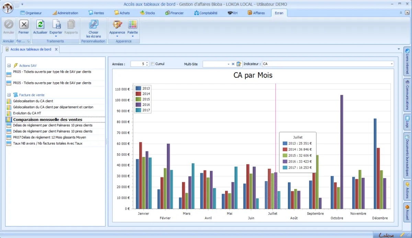Open the Communications side panel
The image size is (412, 238).
coord(407,95)
